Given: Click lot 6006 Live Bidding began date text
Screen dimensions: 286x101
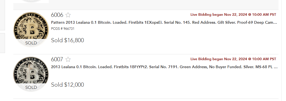Looking at the screenshot, I should [x=233, y=15].
